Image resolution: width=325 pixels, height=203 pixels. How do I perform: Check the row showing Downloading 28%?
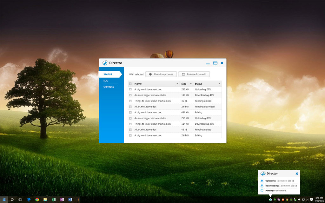tap(130, 124)
